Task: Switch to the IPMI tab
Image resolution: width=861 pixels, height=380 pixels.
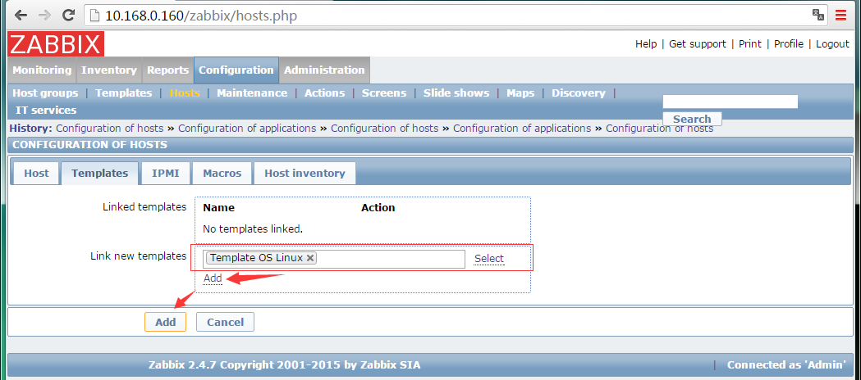Action: [x=165, y=174]
